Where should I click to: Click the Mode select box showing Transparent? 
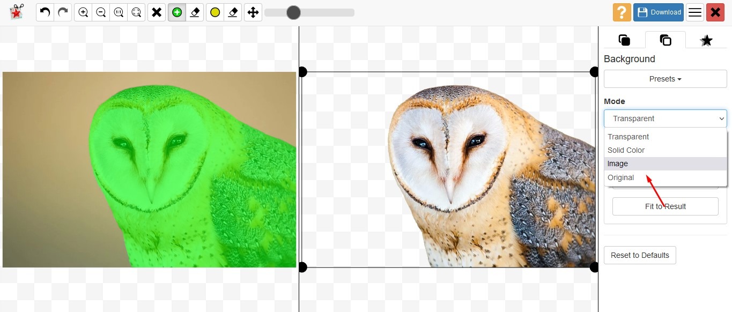coord(666,118)
